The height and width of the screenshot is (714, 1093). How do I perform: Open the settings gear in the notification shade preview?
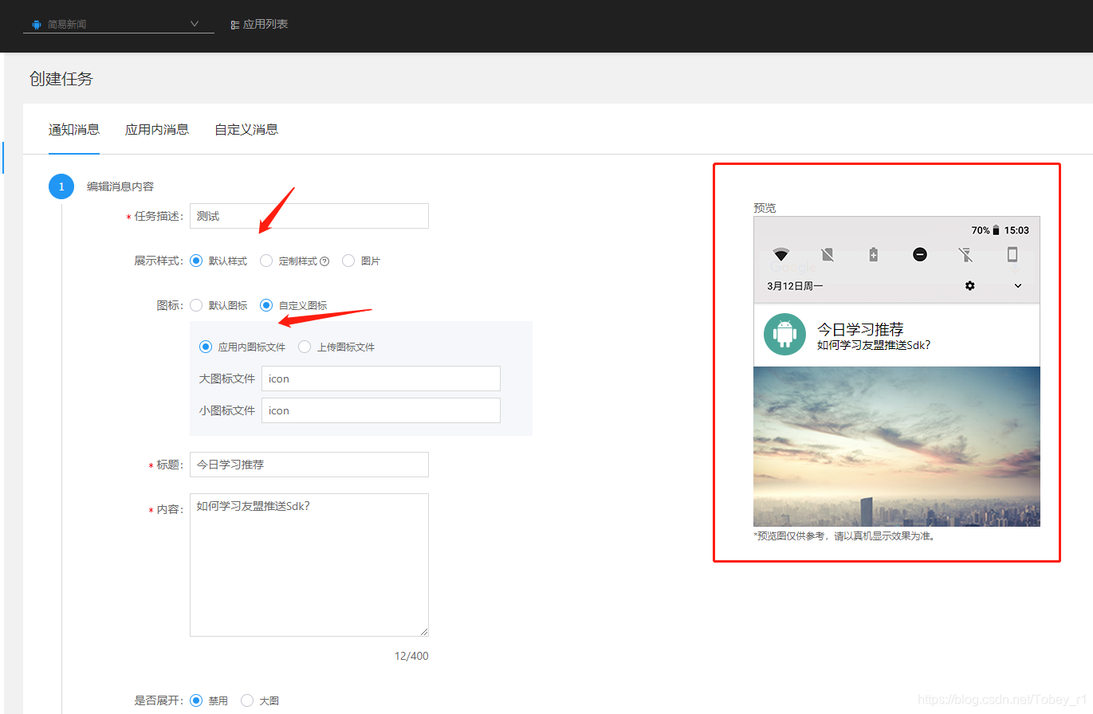[969, 285]
